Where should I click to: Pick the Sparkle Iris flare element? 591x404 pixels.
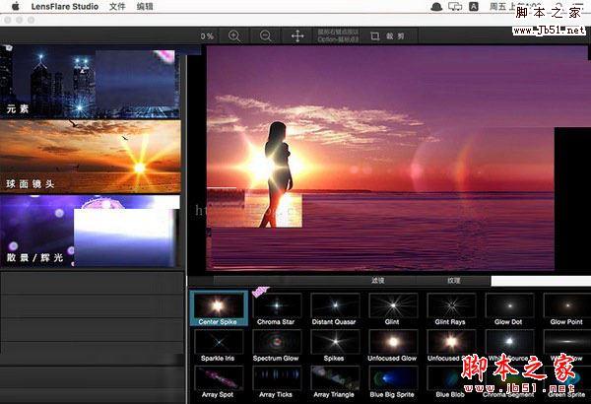[218, 342]
